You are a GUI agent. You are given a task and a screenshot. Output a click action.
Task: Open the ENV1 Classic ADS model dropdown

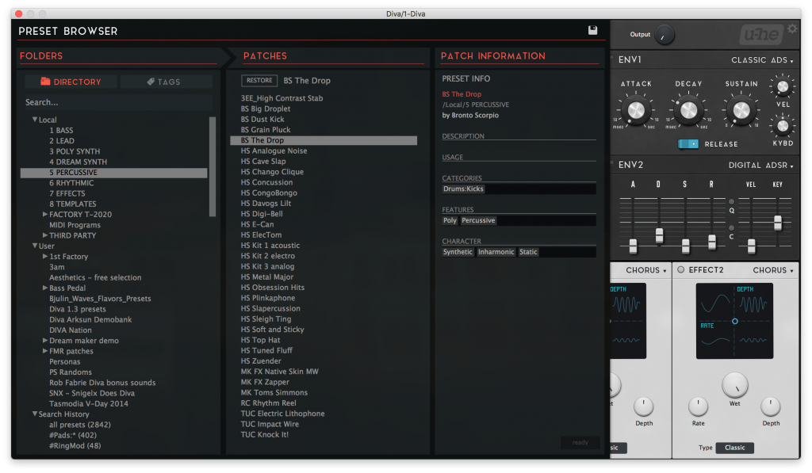point(761,60)
